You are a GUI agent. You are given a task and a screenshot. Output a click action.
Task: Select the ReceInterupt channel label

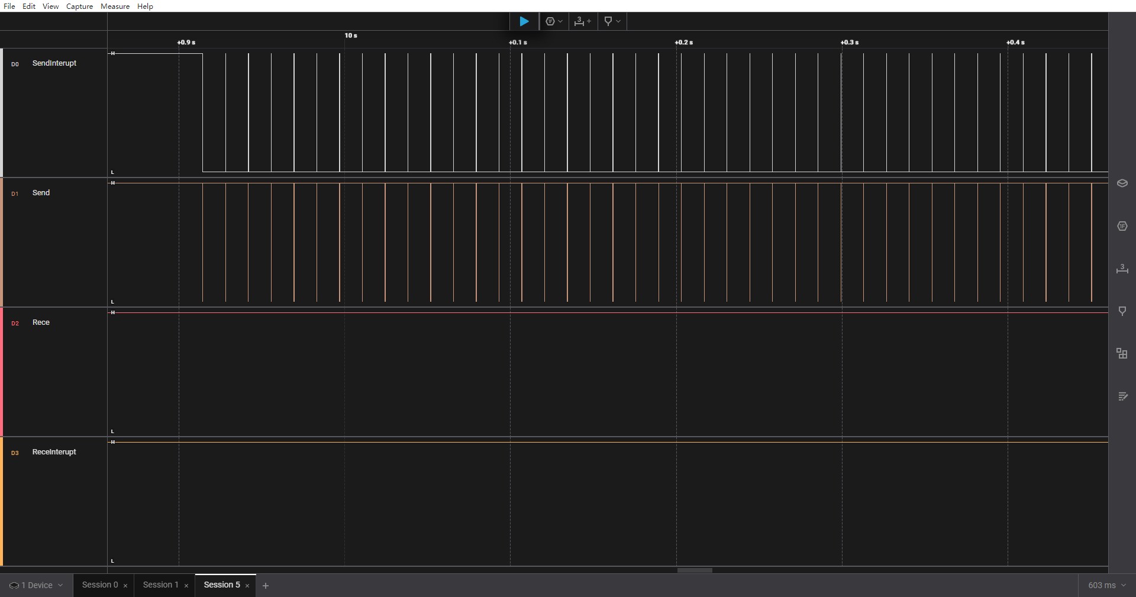click(54, 452)
